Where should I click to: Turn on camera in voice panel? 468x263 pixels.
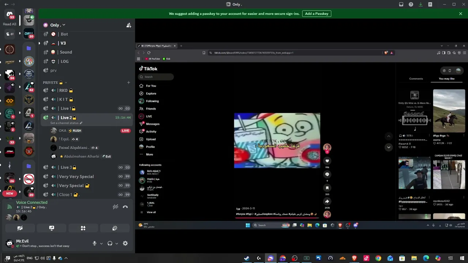(x=20, y=228)
